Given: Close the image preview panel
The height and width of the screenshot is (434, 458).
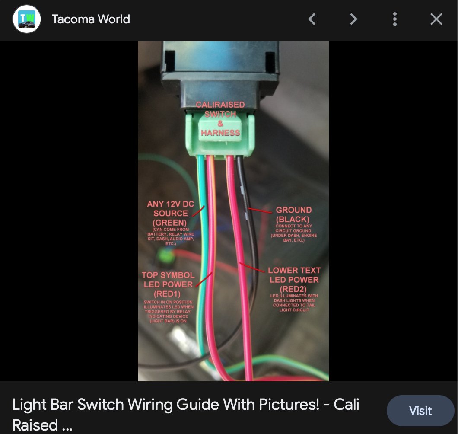Looking at the screenshot, I should [x=436, y=19].
